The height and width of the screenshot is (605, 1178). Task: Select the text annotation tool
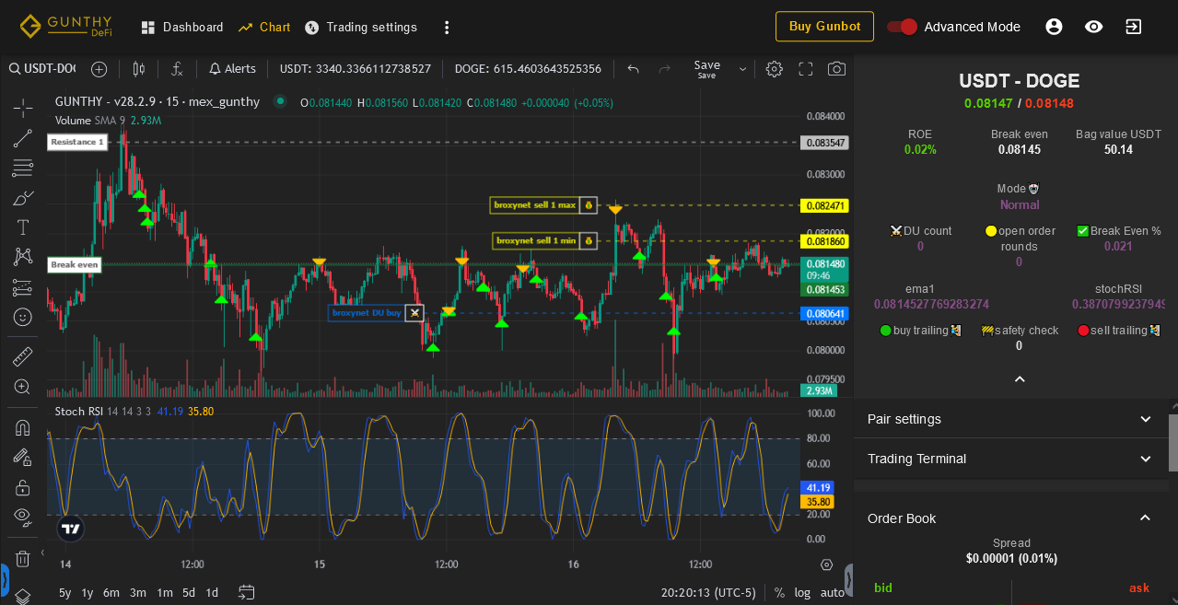tap(23, 227)
